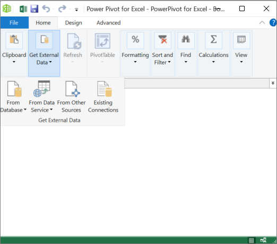The height and width of the screenshot is (244, 277).
Task: Choose From Other Sources
Action: (72, 97)
